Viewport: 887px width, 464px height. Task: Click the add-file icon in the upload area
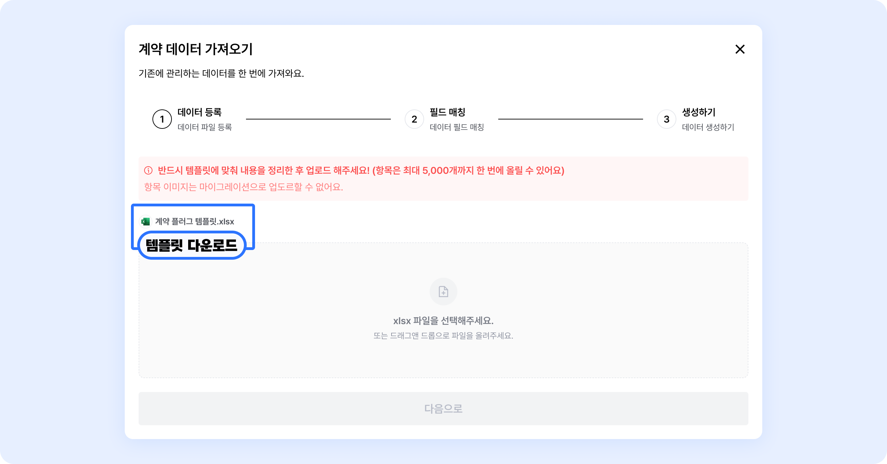point(443,292)
